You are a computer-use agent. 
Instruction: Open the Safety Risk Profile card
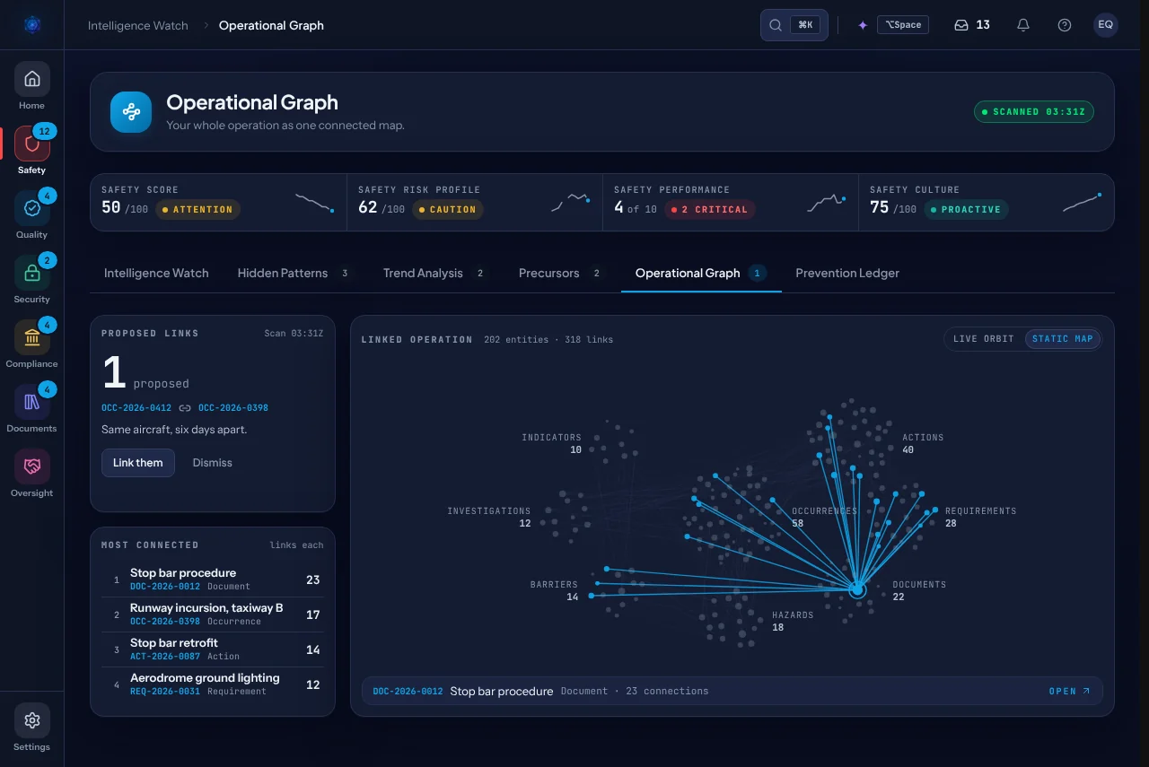pos(475,203)
